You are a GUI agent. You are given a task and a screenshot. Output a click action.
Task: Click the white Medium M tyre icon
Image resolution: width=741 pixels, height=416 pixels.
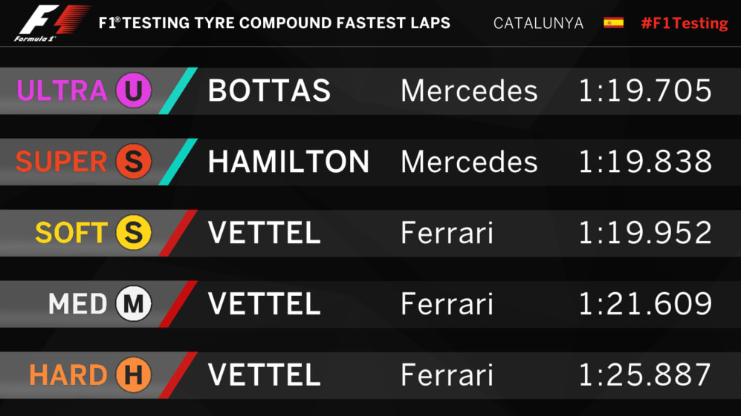click(x=134, y=304)
